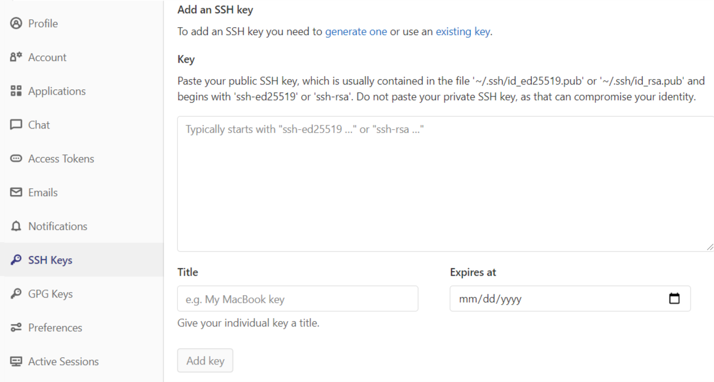Click the GPG Keys key icon
Screen dimensions: 714x382
pos(16,294)
